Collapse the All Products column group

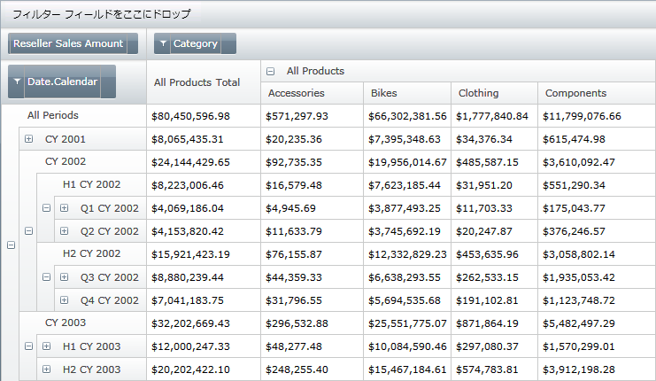click(271, 71)
